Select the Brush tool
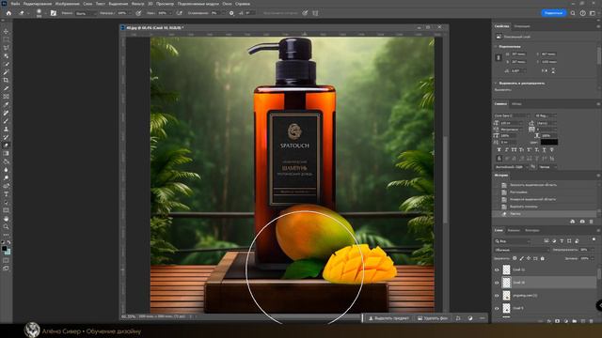This screenshot has width=602, height=338. click(x=6, y=121)
